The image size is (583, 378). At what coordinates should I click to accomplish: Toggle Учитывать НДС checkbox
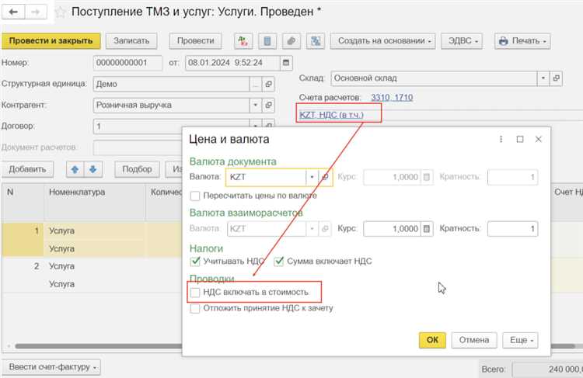(x=195, y=262)
